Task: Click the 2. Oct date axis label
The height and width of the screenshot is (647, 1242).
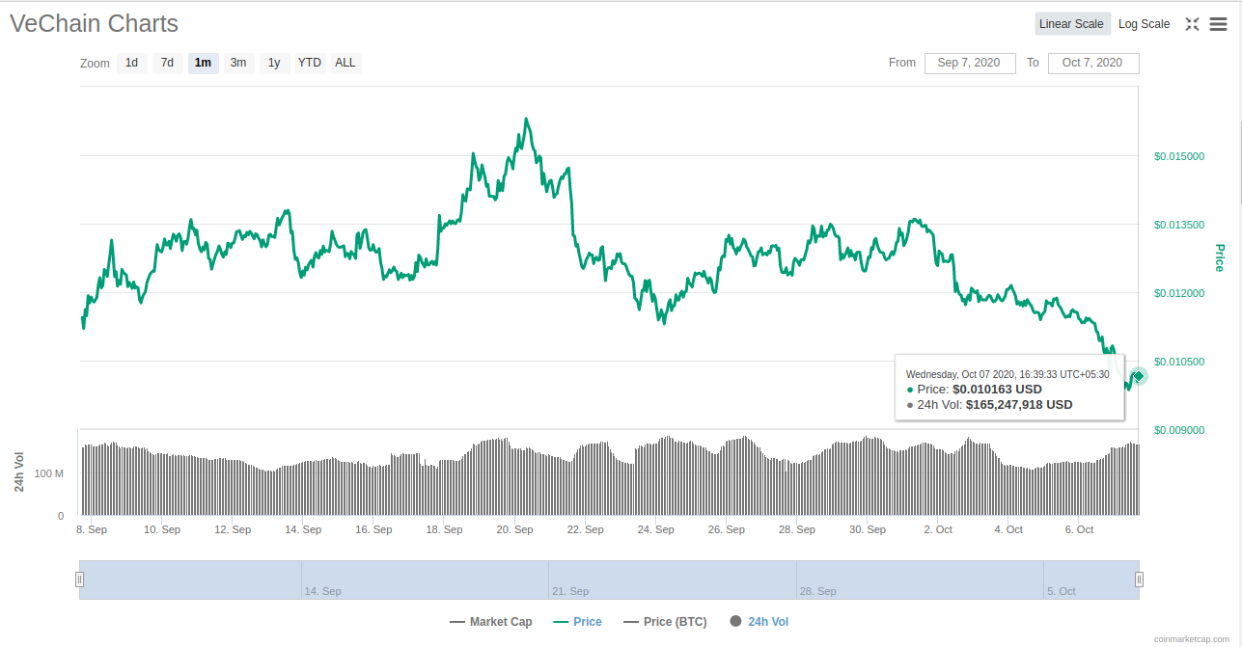Action: tap(938, 529)
